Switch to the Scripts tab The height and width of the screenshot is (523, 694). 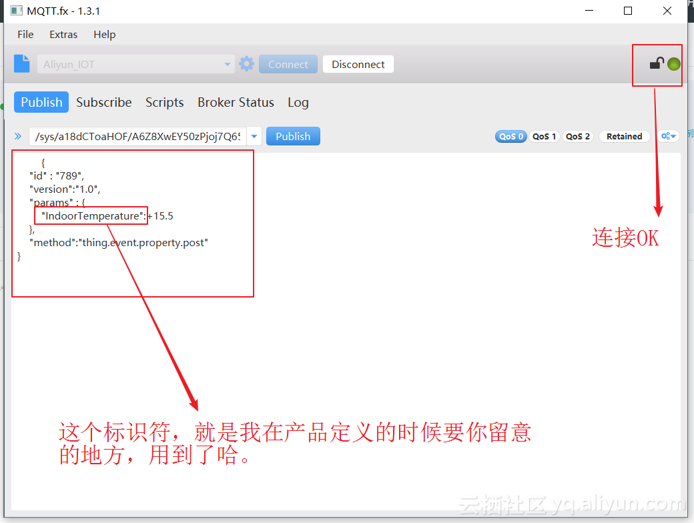[x=165, y=102]
